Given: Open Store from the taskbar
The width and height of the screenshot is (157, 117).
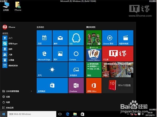Looking at the screenshot, I should point(82,114).
